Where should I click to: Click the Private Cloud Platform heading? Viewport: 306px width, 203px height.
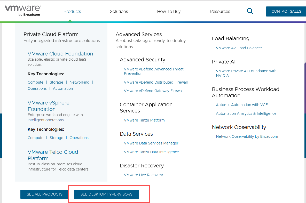pos(51,34)
